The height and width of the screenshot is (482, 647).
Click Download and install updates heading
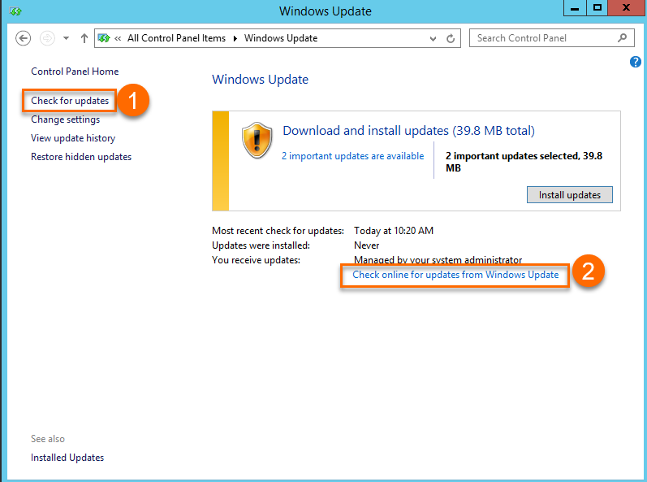(408, 131)
